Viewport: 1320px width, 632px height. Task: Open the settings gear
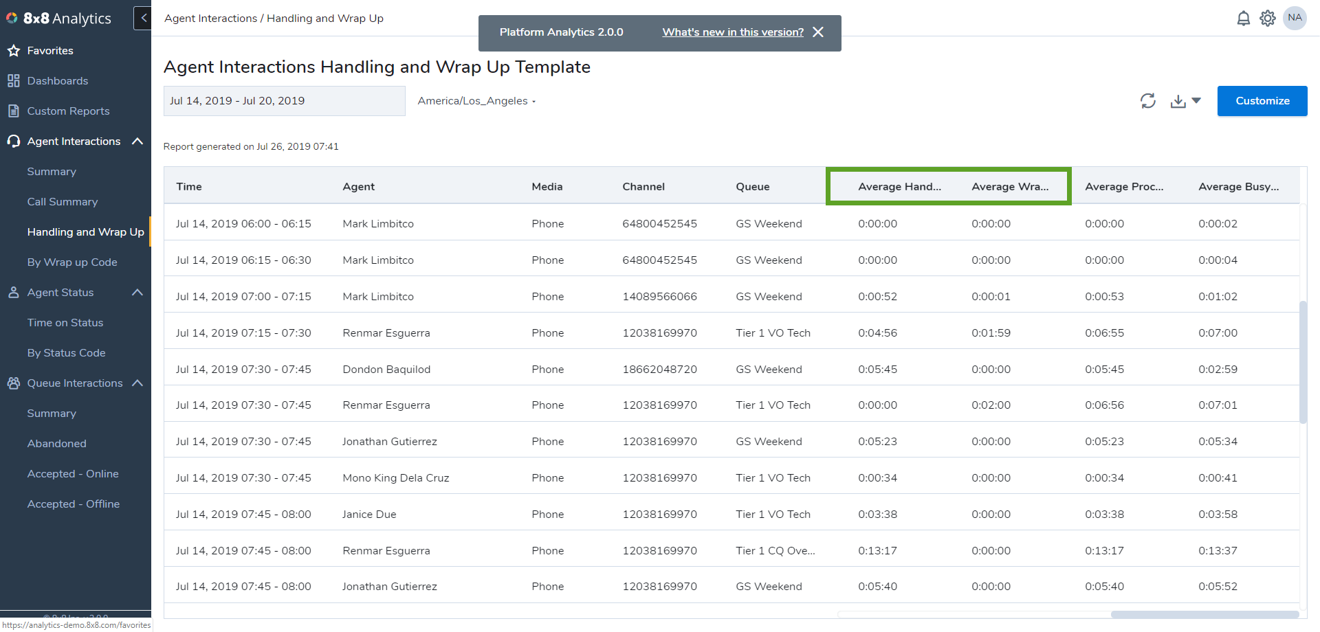1268,19
